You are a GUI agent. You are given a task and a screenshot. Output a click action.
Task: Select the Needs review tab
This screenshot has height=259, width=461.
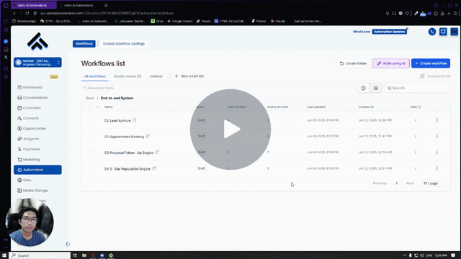127,76
